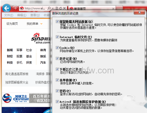Open a new tab button
Screen dimensions: 147x113
119,8
